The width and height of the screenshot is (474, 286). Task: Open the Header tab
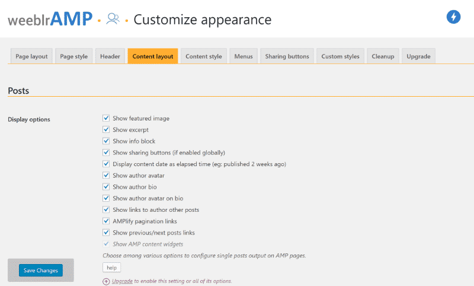110,56
